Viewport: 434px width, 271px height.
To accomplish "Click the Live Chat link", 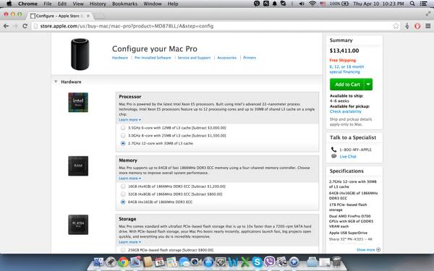I will (348, 157).
